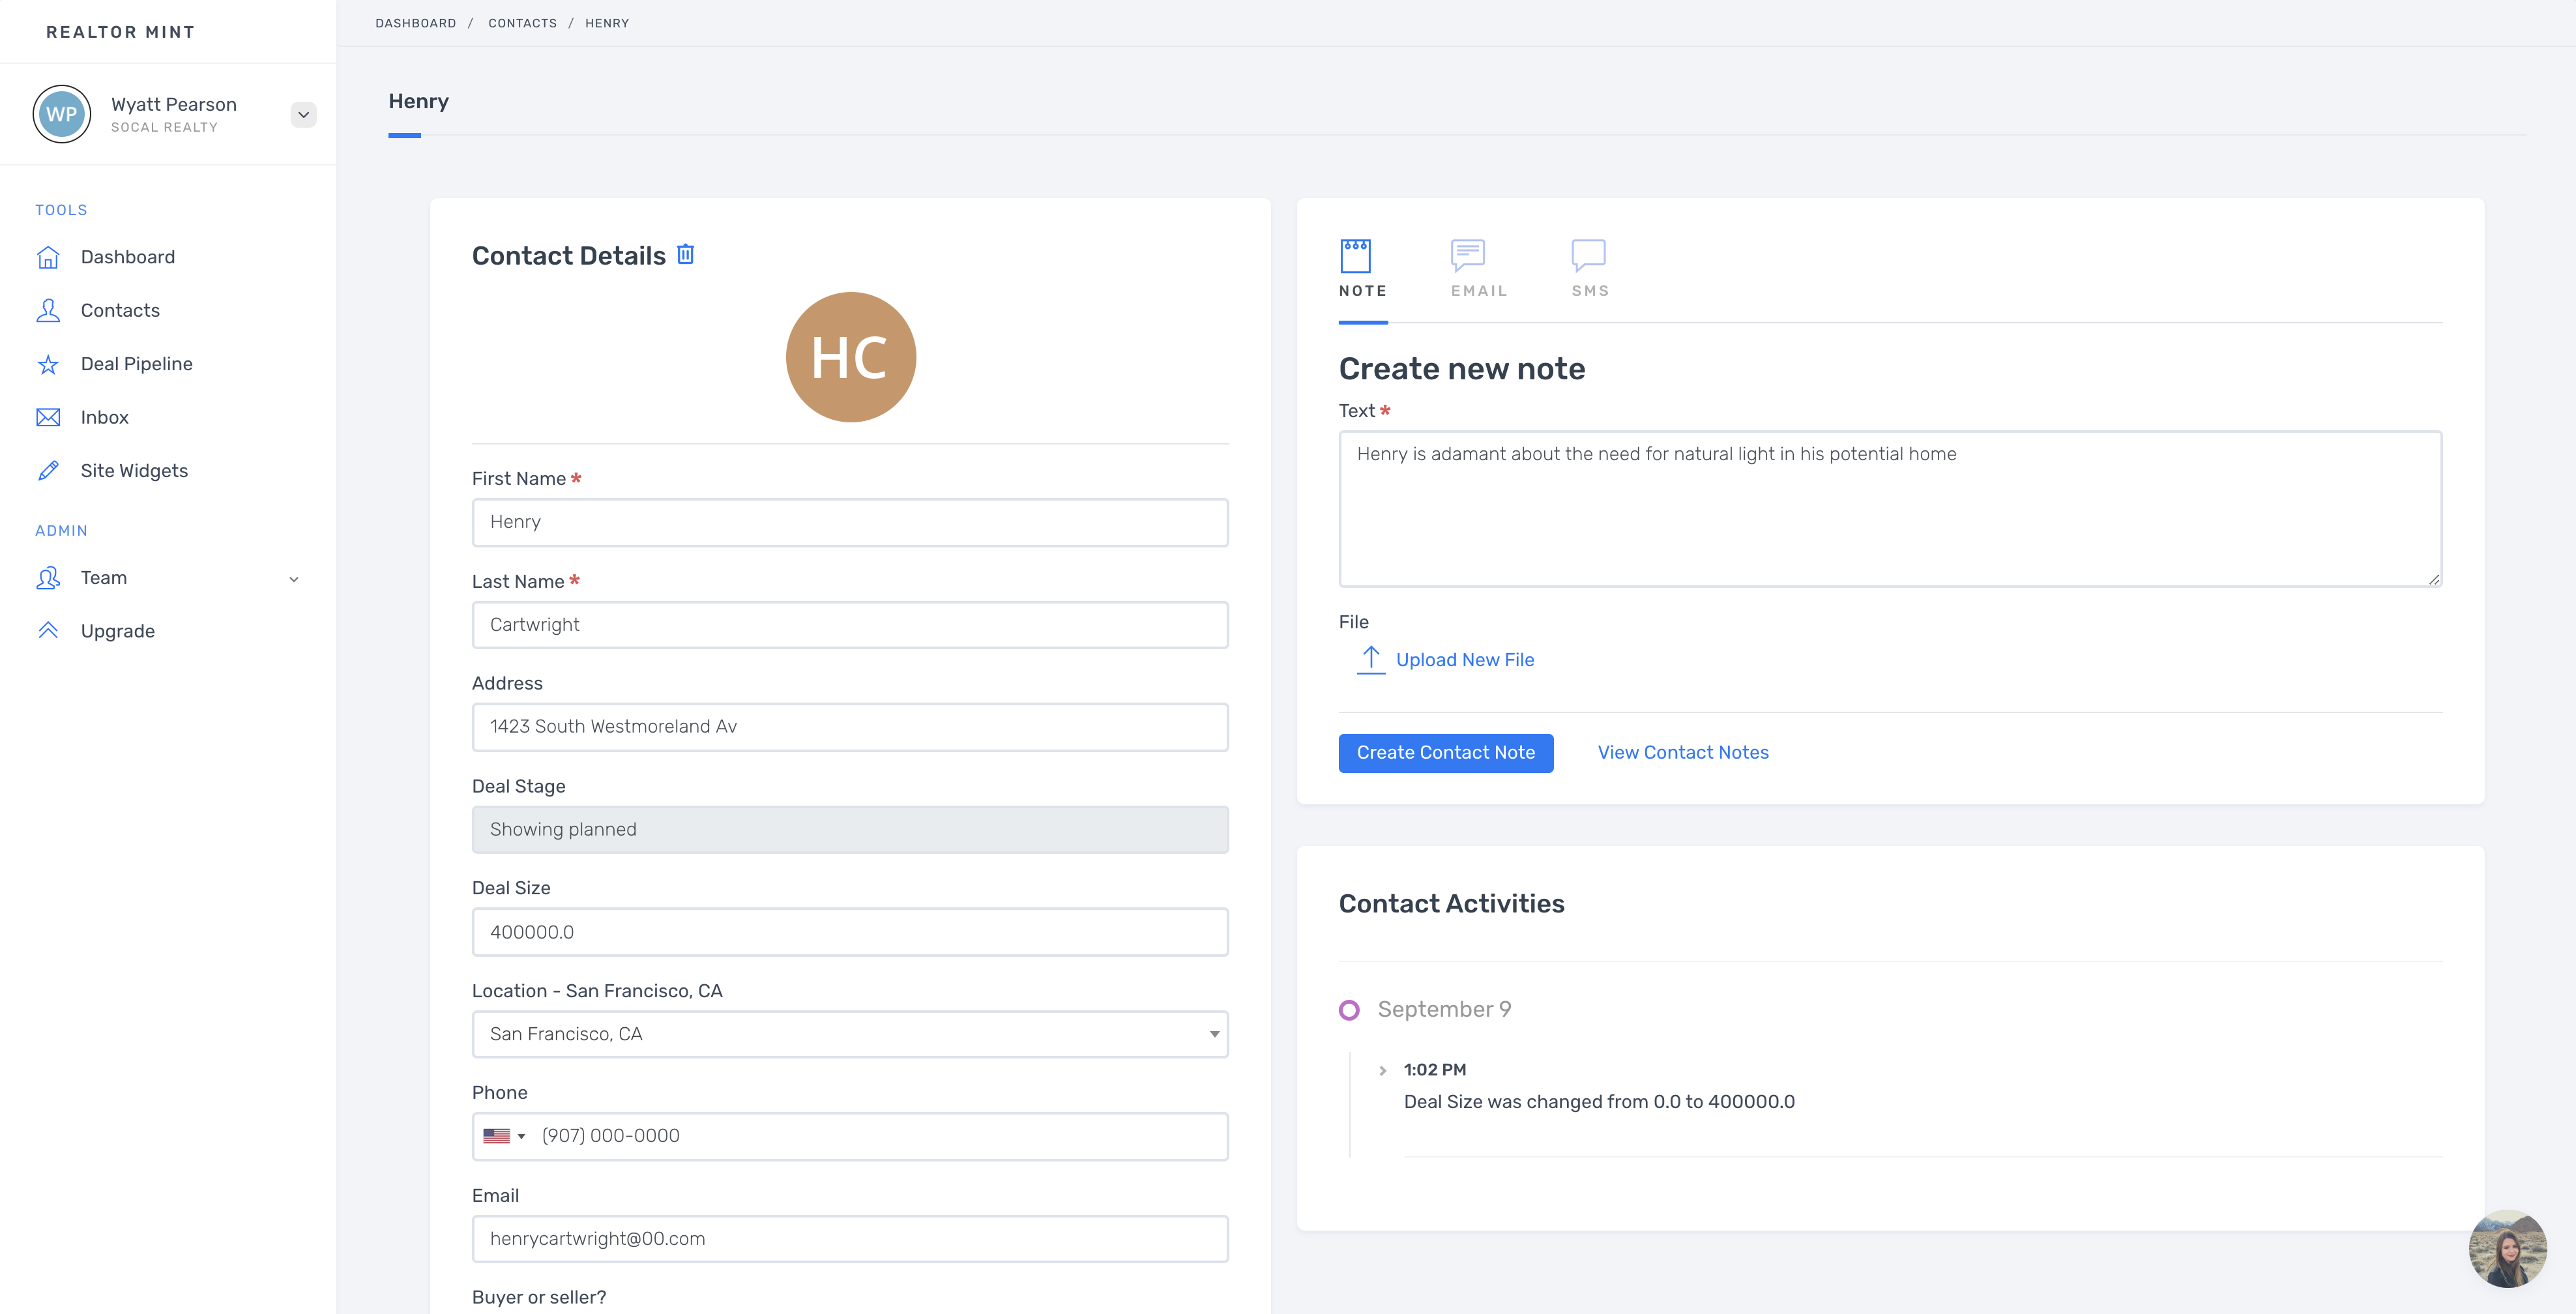Click the trash icon beside Contact Details
2576x1314 pixels.
click(x=685, y=254)
